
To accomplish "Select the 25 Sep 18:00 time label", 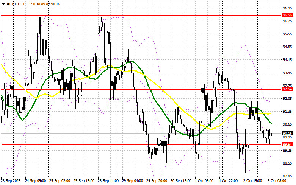I will pos(84,181).
